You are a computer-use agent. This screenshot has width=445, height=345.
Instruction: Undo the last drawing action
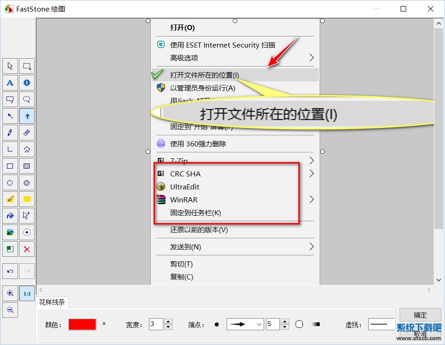click(10, 271)
